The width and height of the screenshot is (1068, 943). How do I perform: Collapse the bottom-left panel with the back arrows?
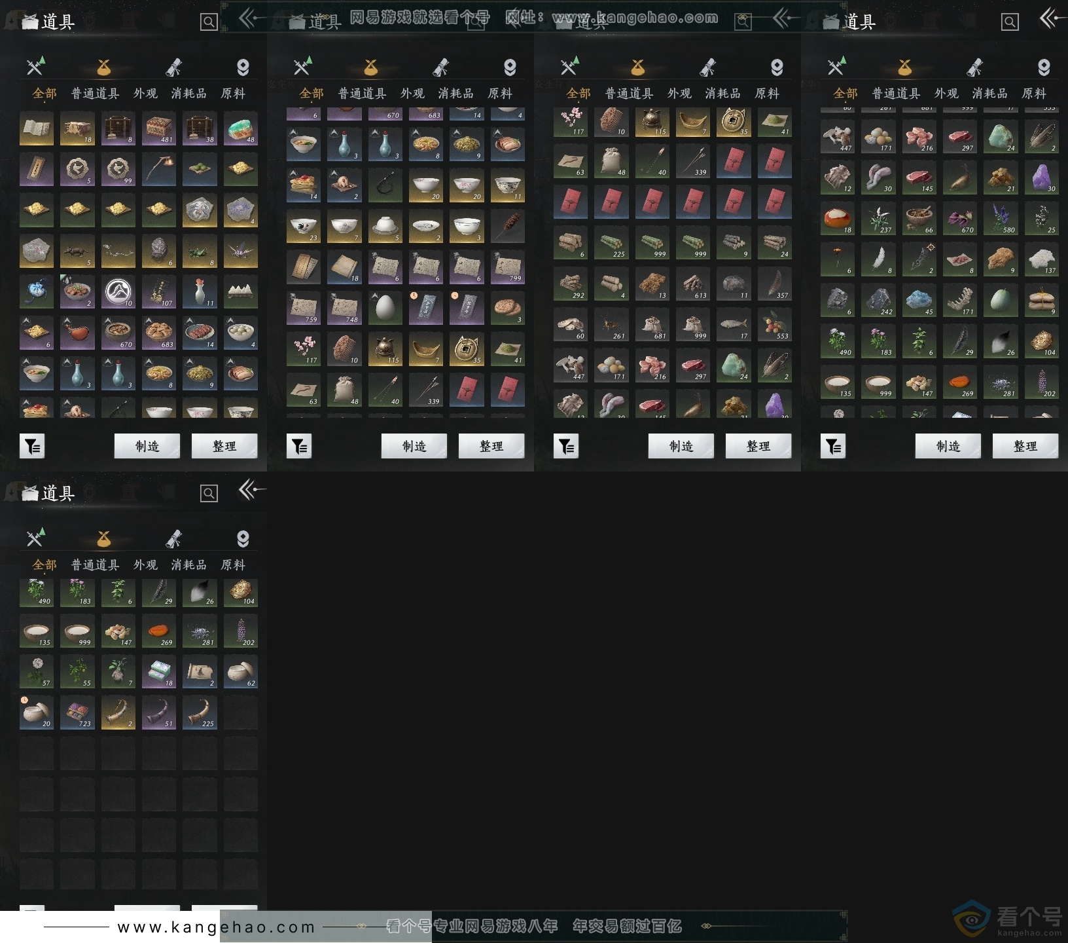tap(252, 489)
